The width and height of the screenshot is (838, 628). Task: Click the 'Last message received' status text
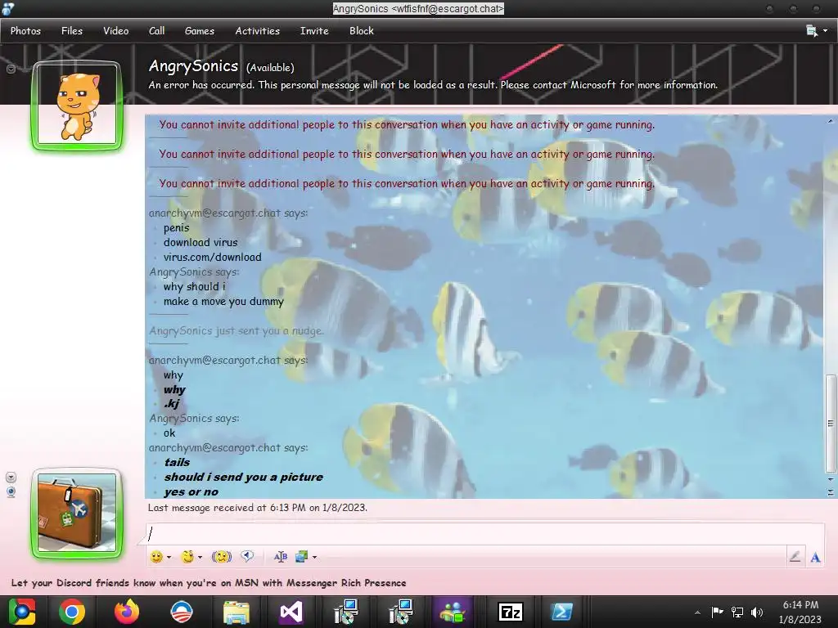point(258,507)
